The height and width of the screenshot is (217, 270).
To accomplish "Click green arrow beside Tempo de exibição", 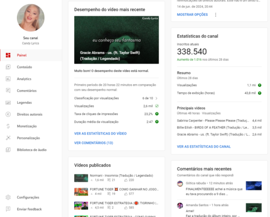I will point(260,93).
